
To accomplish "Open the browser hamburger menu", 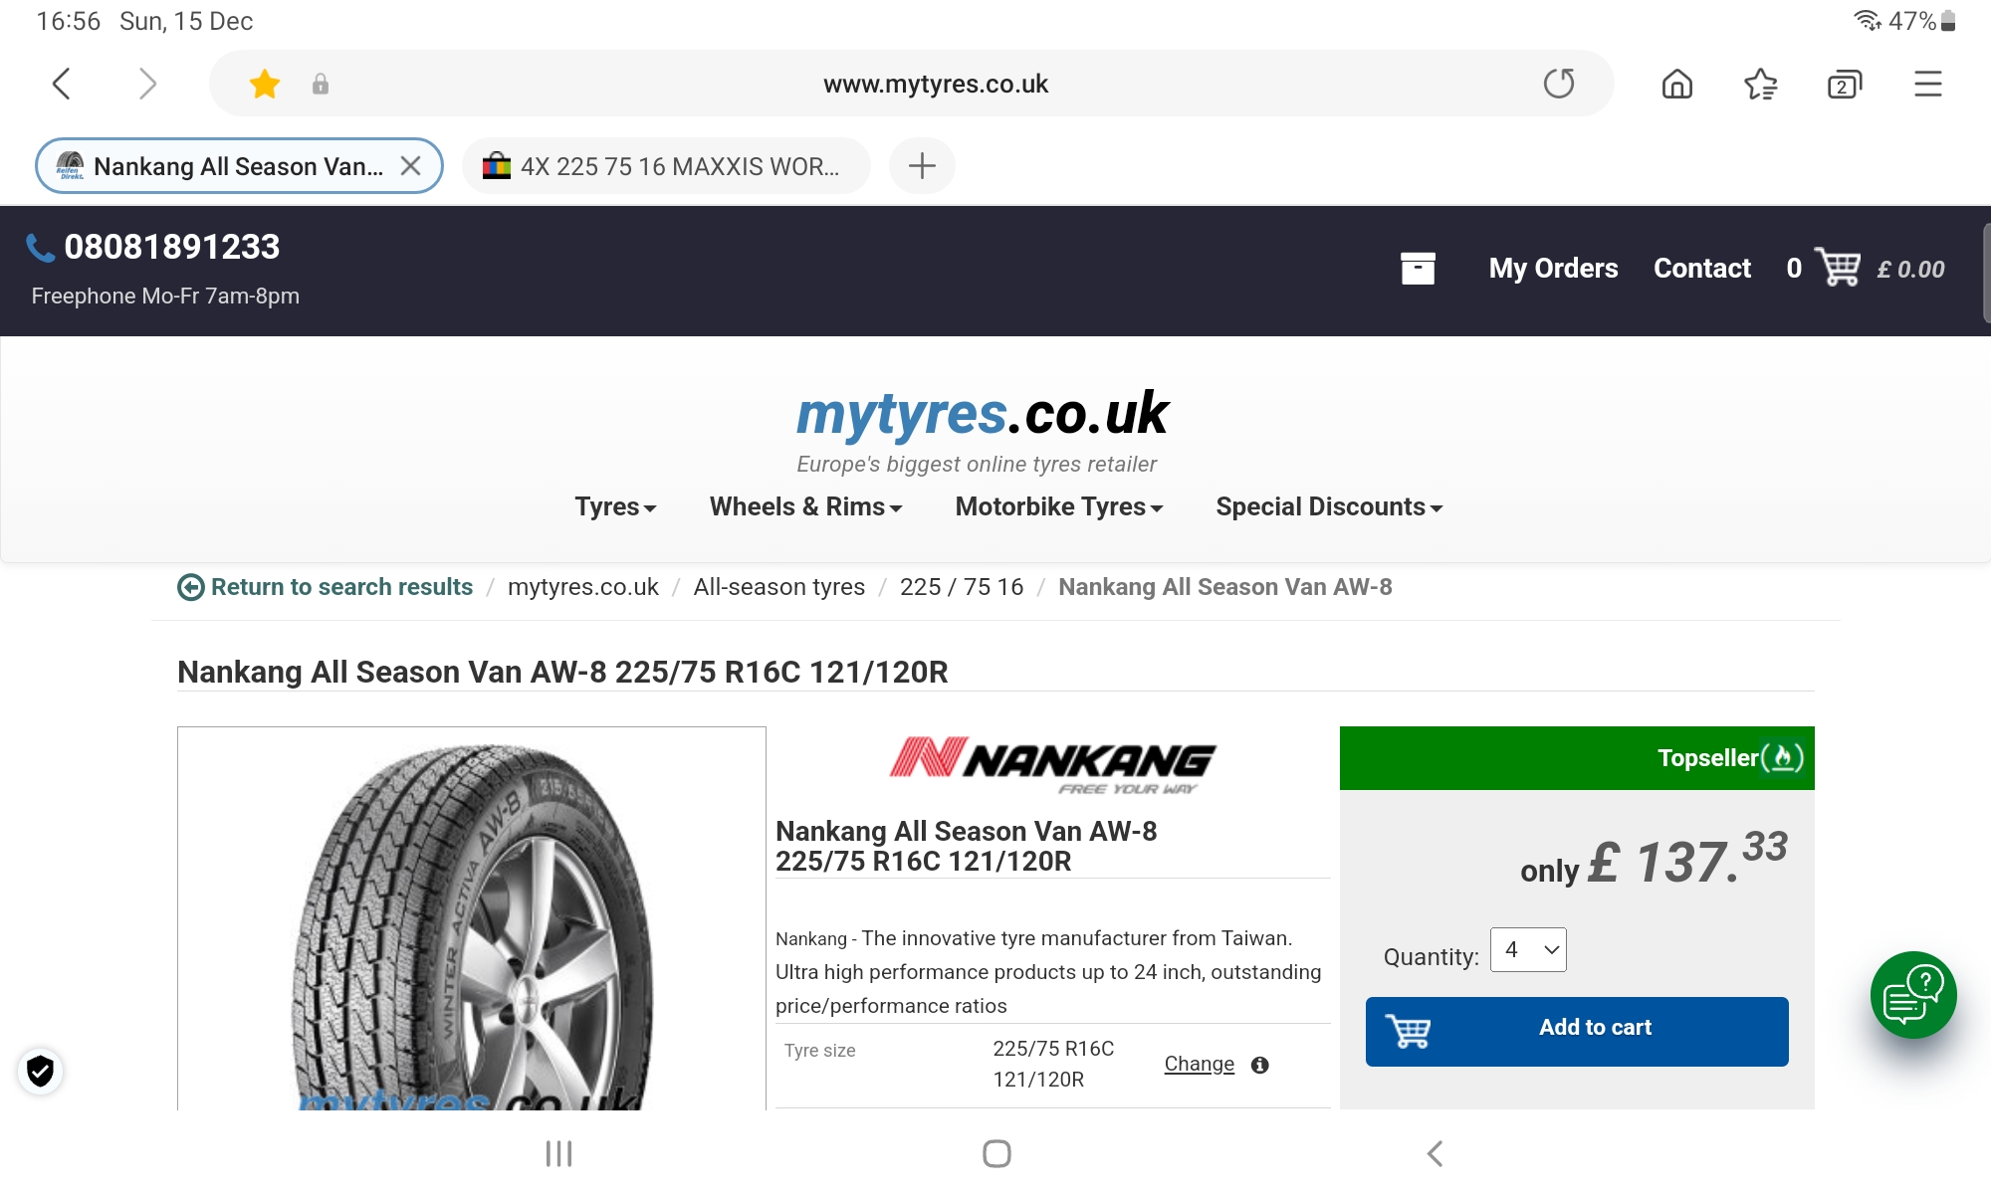I will coord(1927,84).
